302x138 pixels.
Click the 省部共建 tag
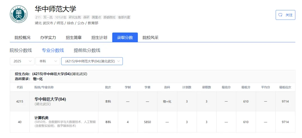[124, 17]
